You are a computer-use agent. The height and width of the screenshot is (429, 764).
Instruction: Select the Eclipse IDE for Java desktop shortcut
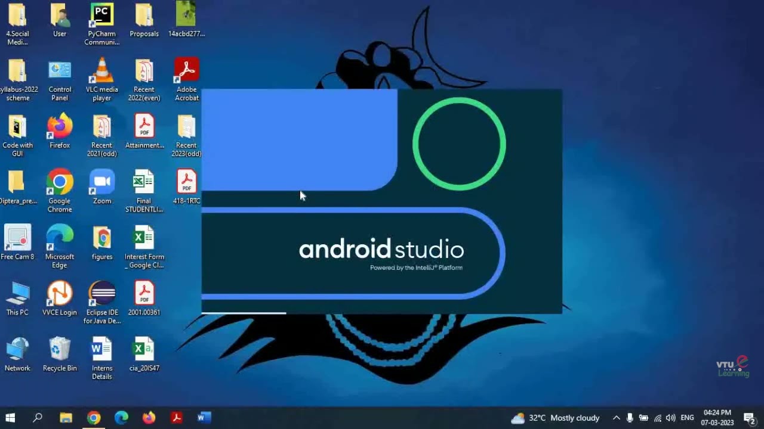point(102,303)
